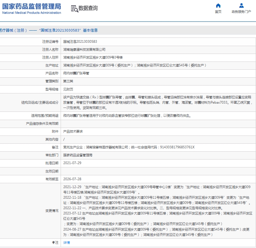Click the 产品储存条件及有效期 label
Screen dimensions: 256x248
[42, 124]
